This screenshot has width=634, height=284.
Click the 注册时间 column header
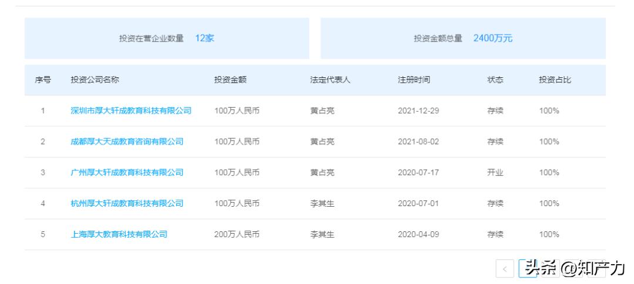414,80
